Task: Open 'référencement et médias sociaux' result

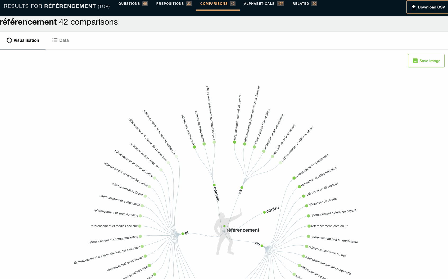Action: coord(114,226)
